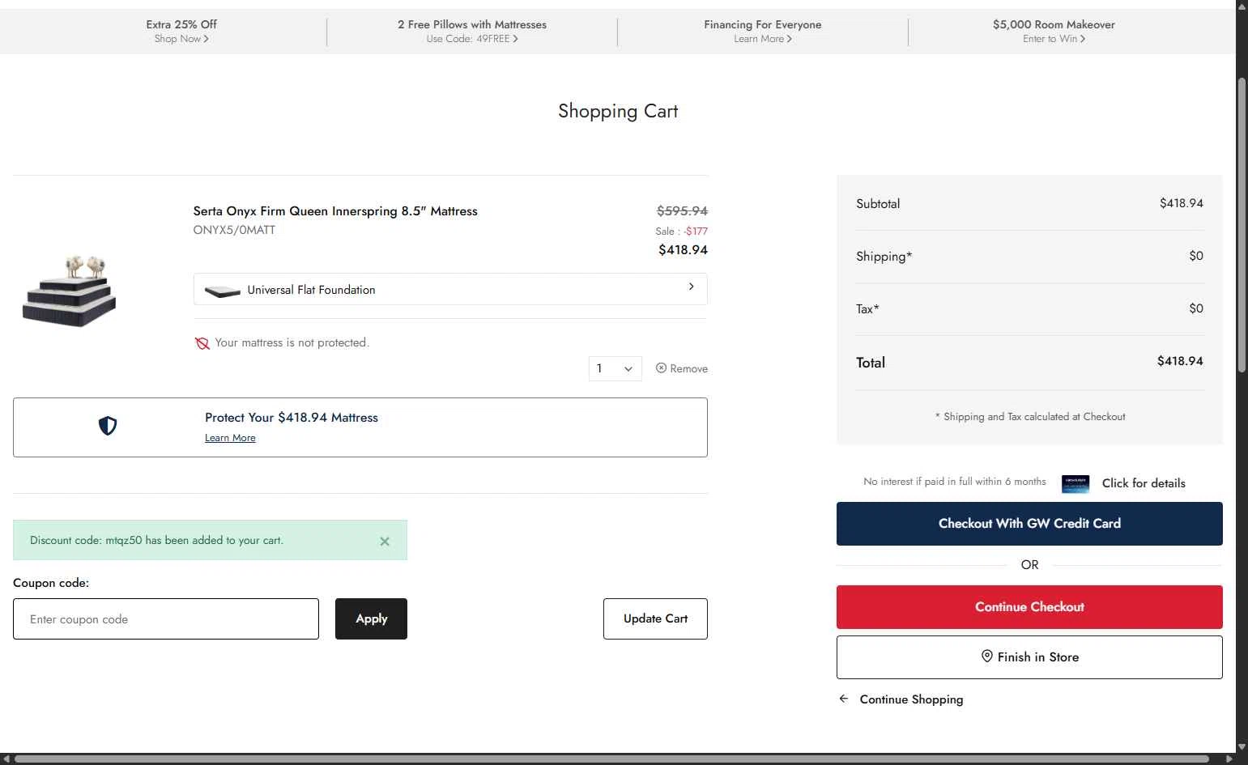Click the Sale : -$177 discount text
1248x765 pixels.
(681, 232)
